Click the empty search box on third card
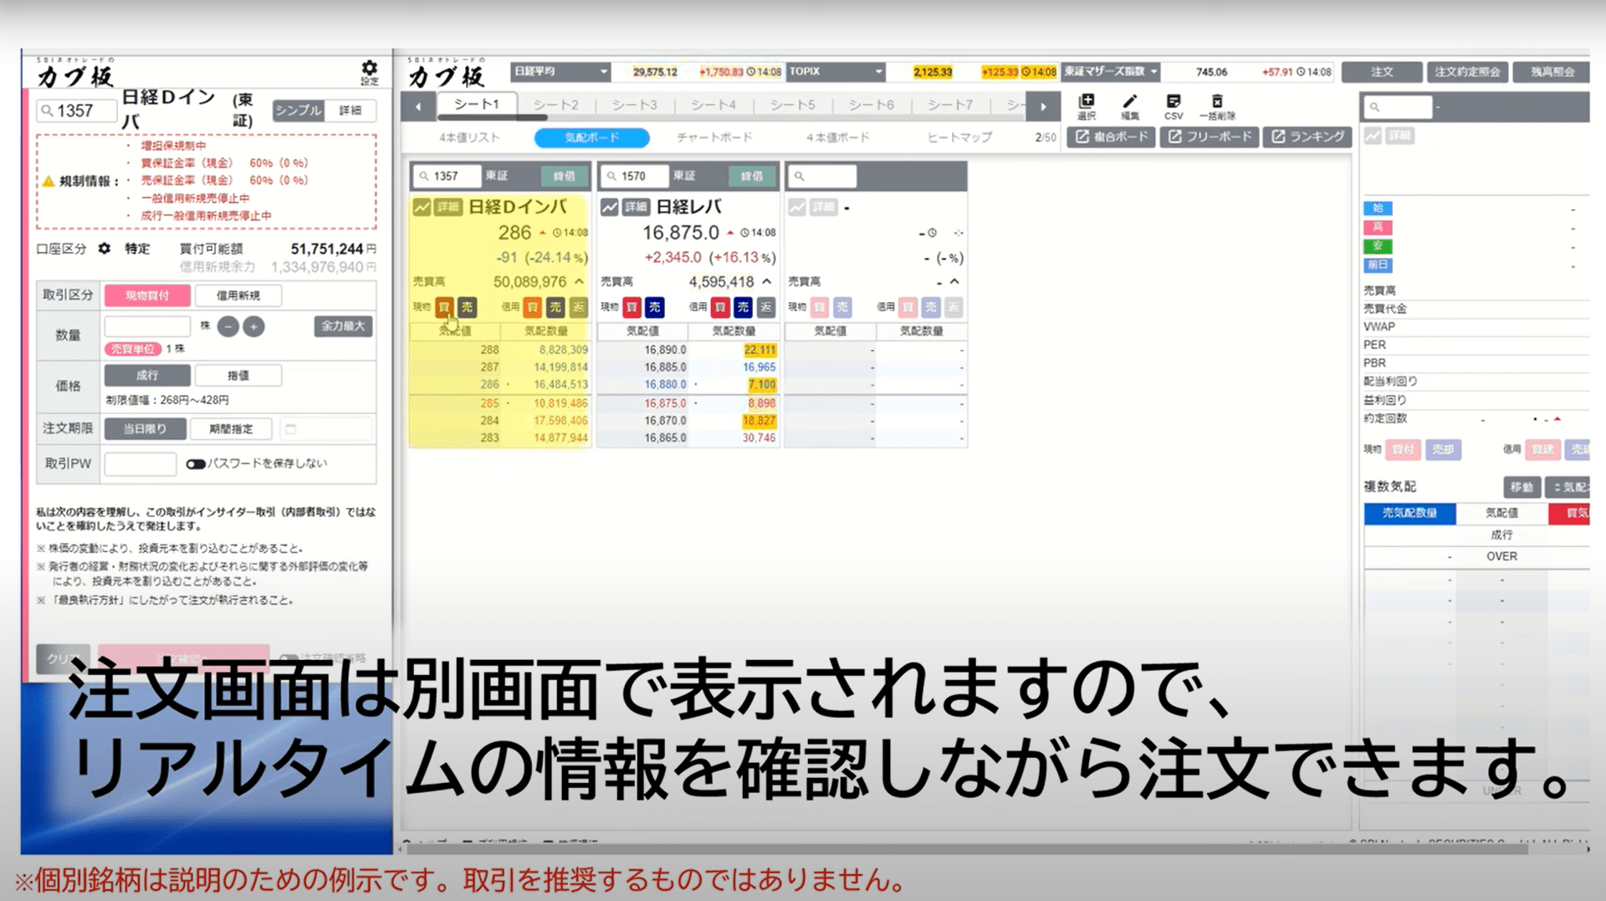The width and height of the screenshot is (1606, 901). (x=823, y=177)
